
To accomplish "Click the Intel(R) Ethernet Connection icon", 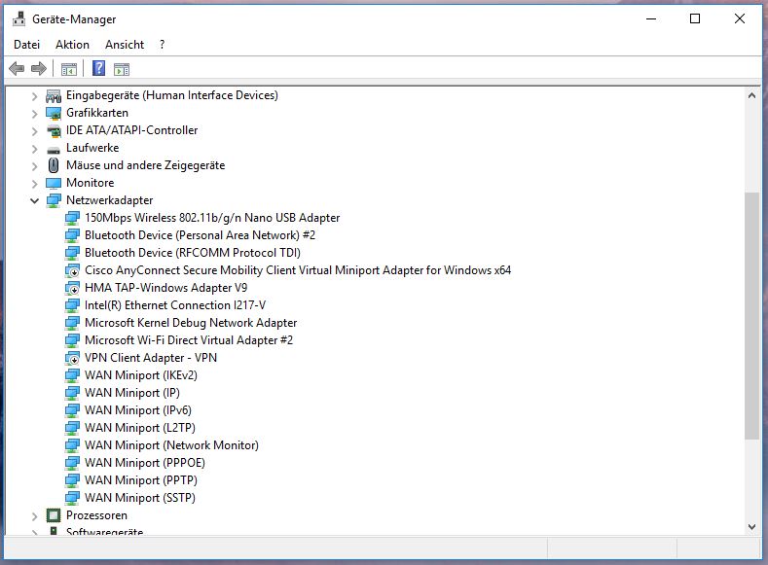I will pos(72,305).
